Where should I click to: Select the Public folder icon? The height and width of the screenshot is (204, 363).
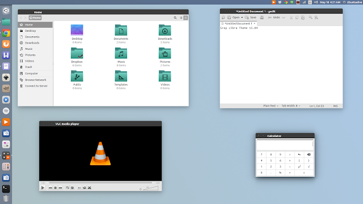[x=77, y=76]
